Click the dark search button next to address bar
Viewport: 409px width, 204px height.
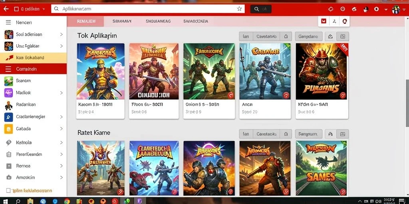[260, 9]
